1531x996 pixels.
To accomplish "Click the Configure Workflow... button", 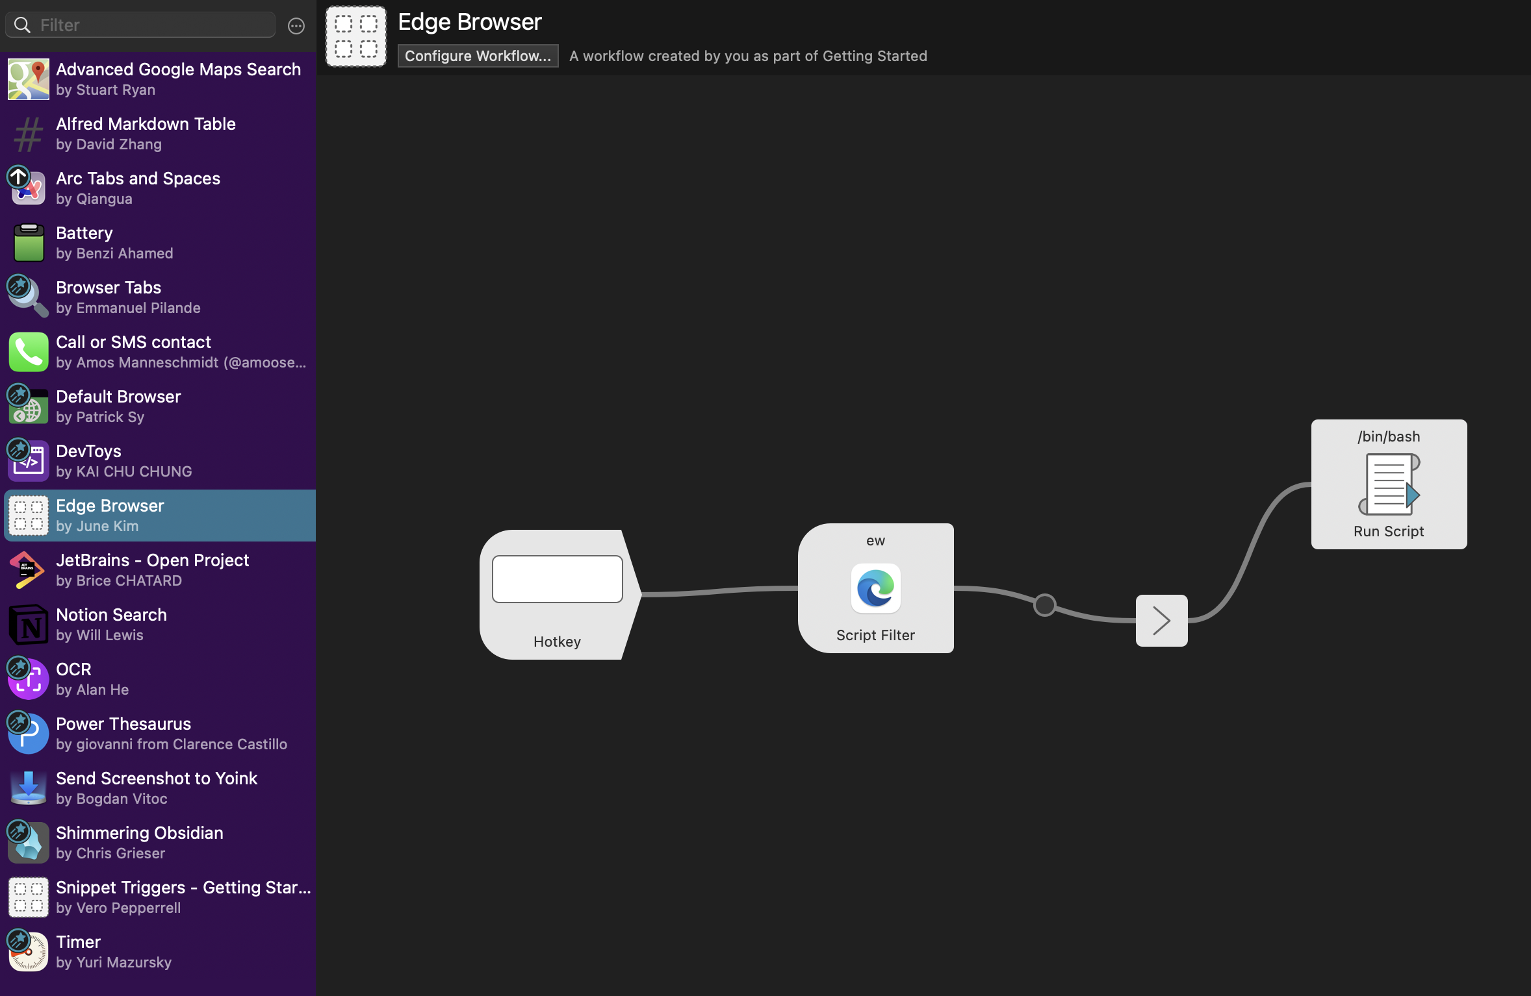I will pyautogui.click(x=478, y=56).
